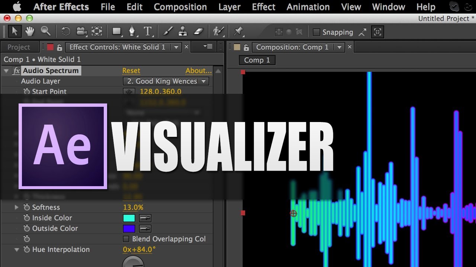Image resolution: width=476 pixels, height=267 pixels.
Task: Select the Clone Stamp tool
Action: tap(183, 32)
